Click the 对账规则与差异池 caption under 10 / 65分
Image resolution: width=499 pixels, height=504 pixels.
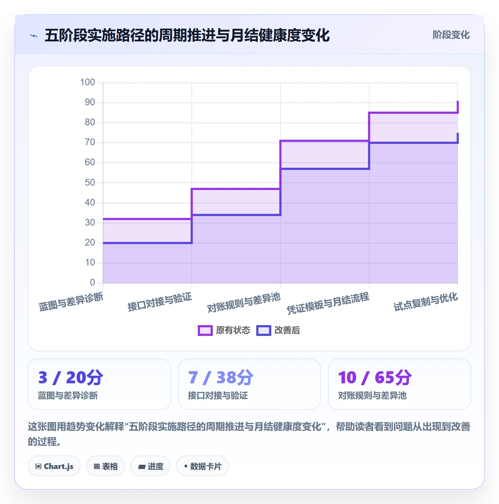point(372,395)
